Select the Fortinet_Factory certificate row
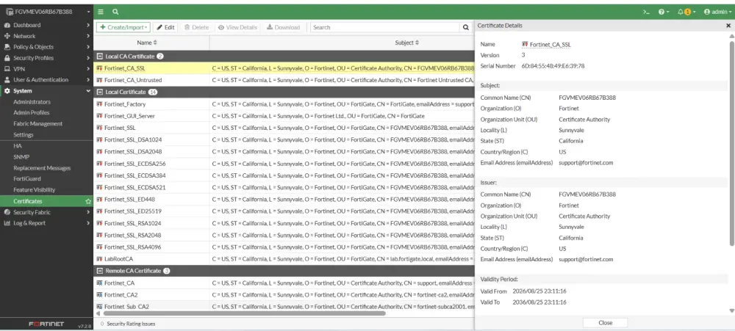Screen dimensions: 735x331 tap(284, 104)
